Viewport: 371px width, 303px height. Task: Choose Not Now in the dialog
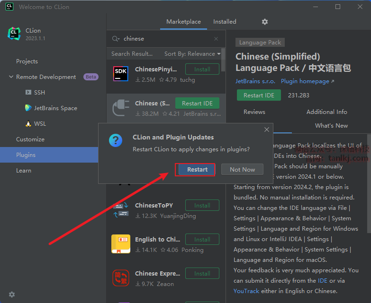242,170
